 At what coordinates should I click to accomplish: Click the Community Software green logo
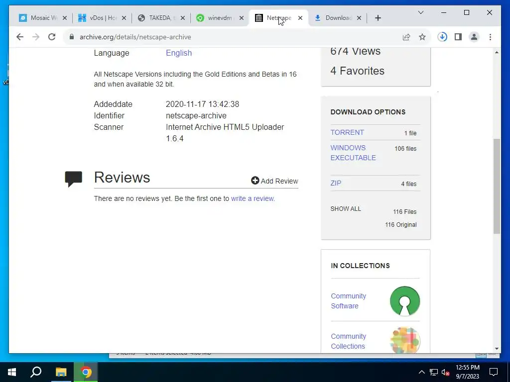click(x=404, y=301)
